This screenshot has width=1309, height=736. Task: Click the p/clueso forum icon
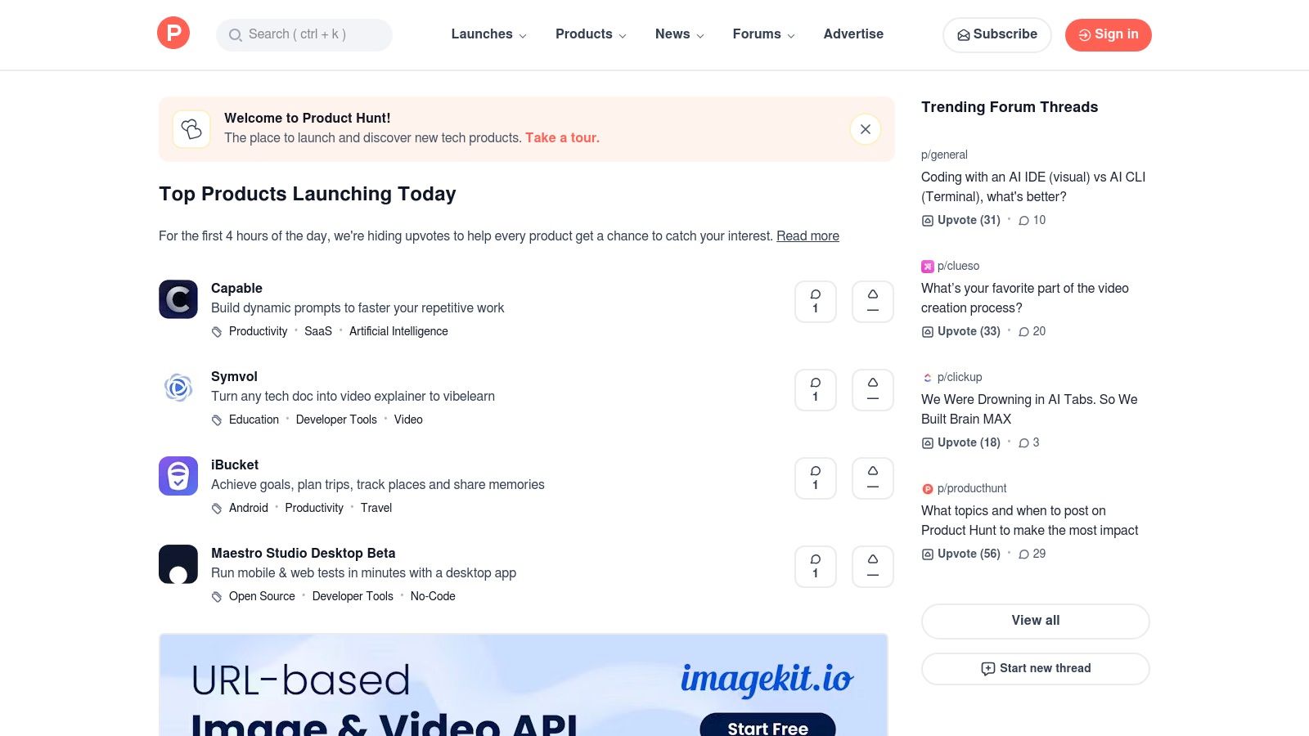(927, 266)
